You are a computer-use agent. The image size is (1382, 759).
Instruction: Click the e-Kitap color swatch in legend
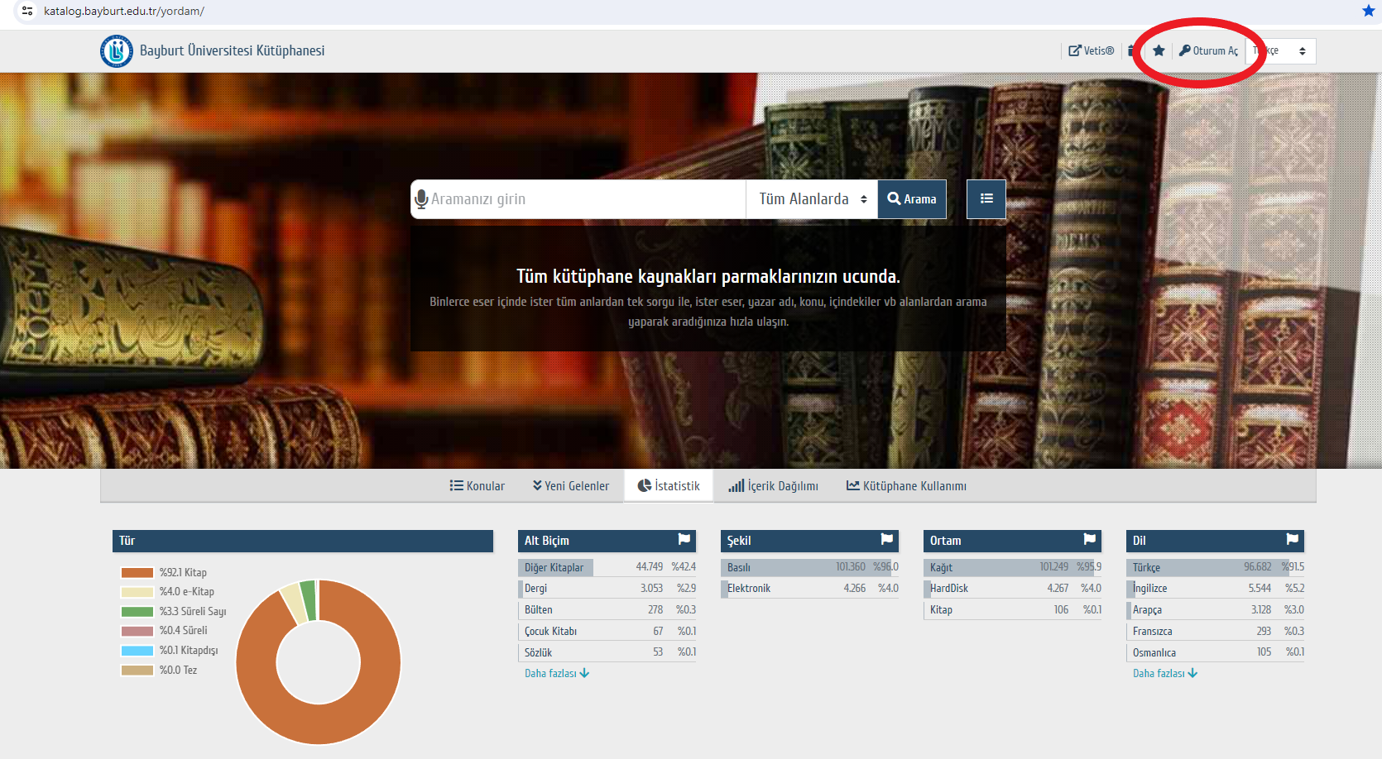137,592
